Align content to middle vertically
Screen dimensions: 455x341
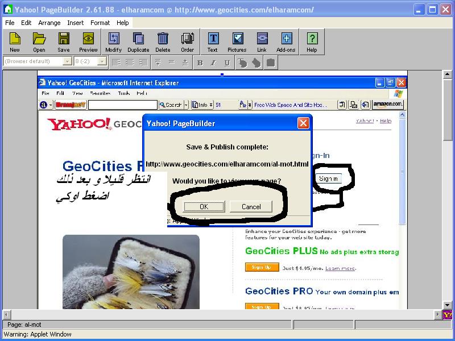coord(172,63)
